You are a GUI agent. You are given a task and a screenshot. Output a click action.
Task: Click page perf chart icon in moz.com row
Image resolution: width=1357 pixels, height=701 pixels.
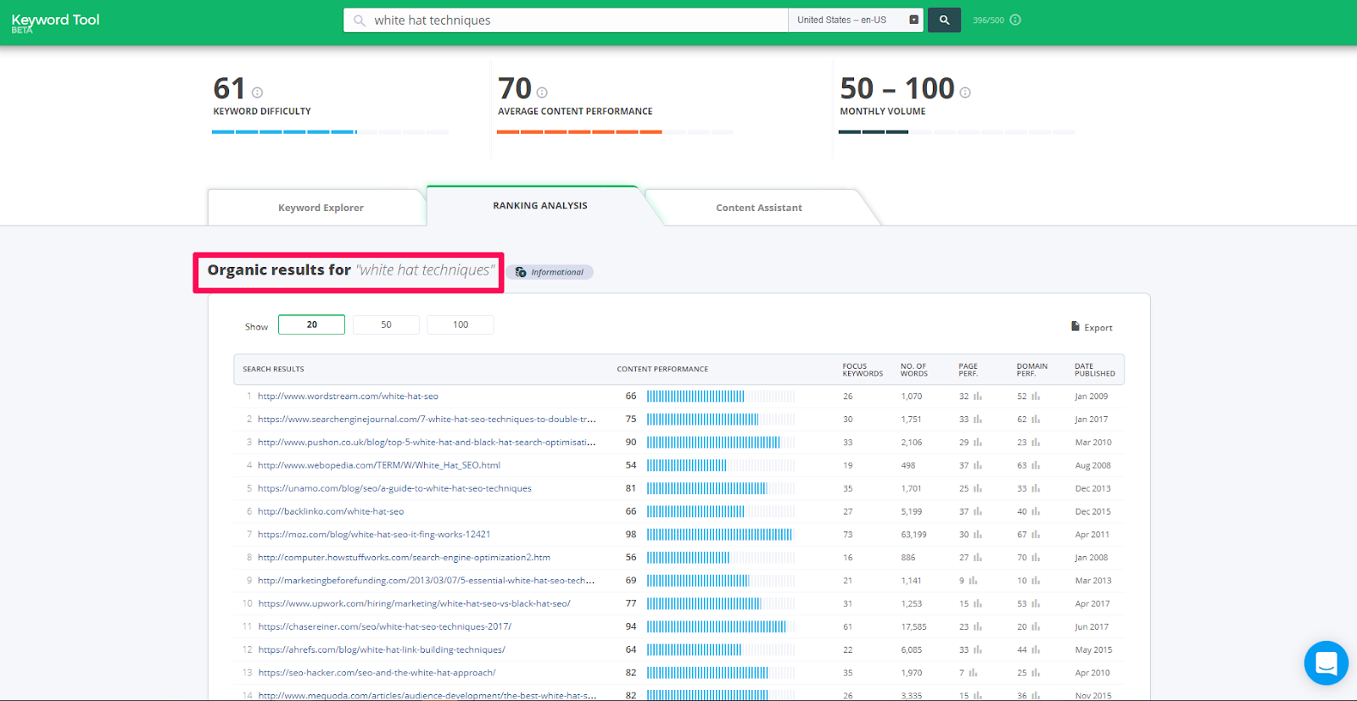pyautogui.click(x=978, y=534)
